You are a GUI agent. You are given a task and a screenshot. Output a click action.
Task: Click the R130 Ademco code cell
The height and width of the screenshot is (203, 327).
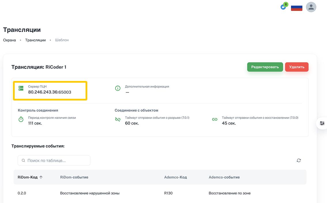coord(168,193)
